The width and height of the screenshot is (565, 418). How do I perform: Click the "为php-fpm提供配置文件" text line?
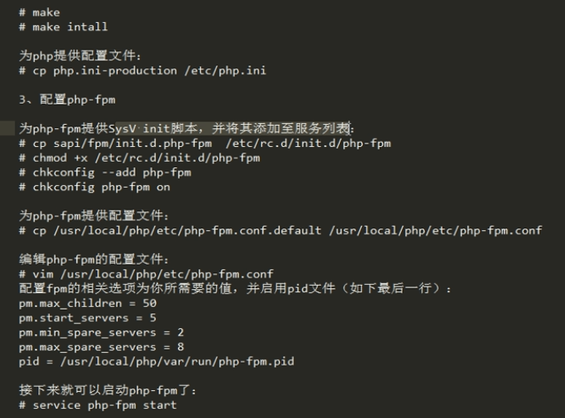pos(95,216)
